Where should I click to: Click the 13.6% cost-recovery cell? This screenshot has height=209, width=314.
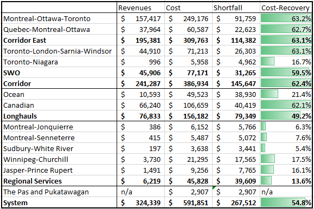pyautogui.click(x=286, y=181)
